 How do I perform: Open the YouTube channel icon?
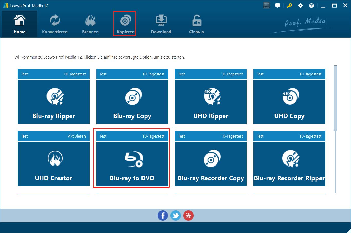pos(188,216)
